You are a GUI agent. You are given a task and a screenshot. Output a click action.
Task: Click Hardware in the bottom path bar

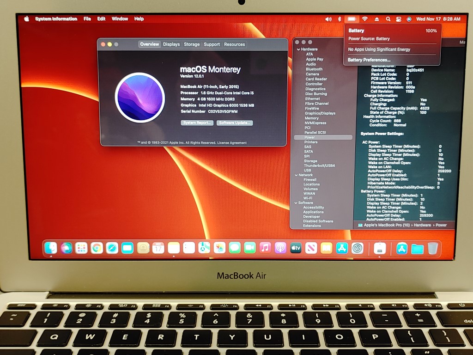point(422,225)
